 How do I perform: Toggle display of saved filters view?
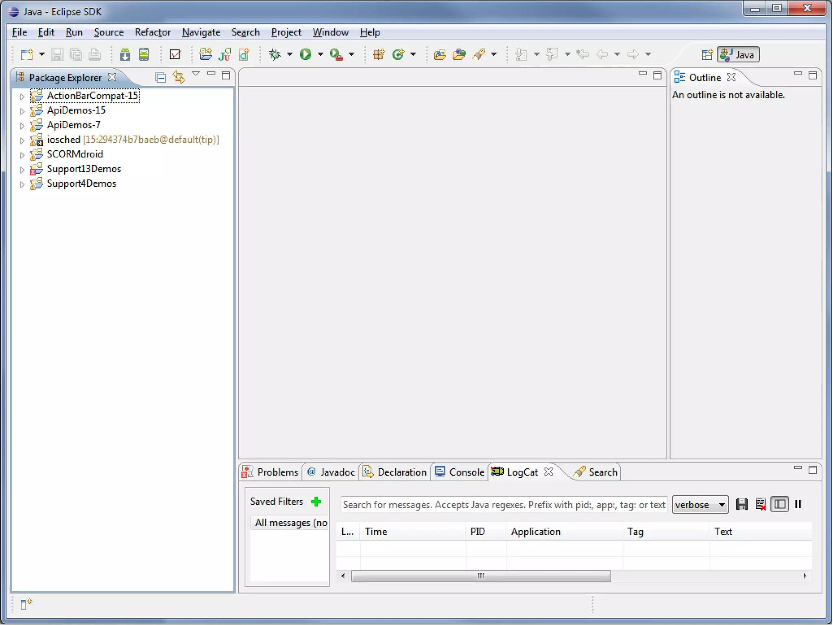coord(779,504)
